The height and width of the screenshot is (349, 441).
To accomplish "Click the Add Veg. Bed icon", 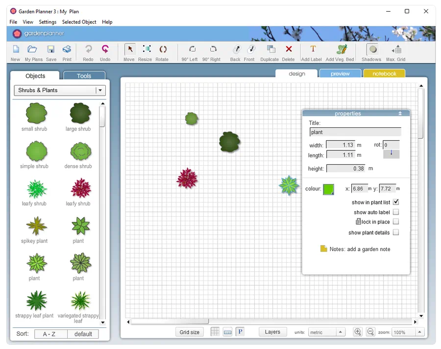I will click(x=341, y=50).
